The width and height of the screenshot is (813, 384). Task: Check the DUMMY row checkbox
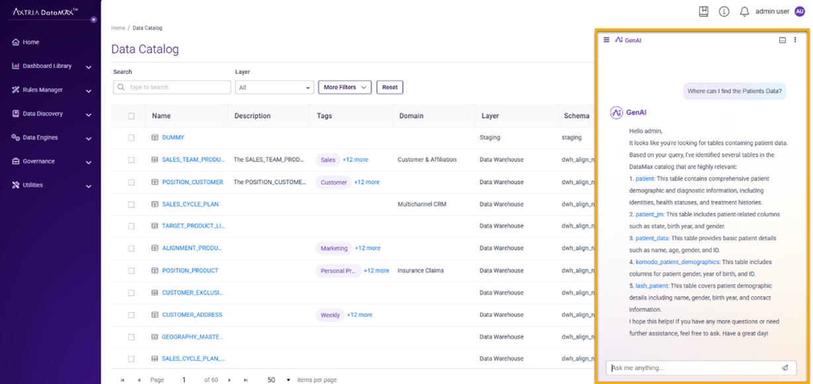click(131, 137)
